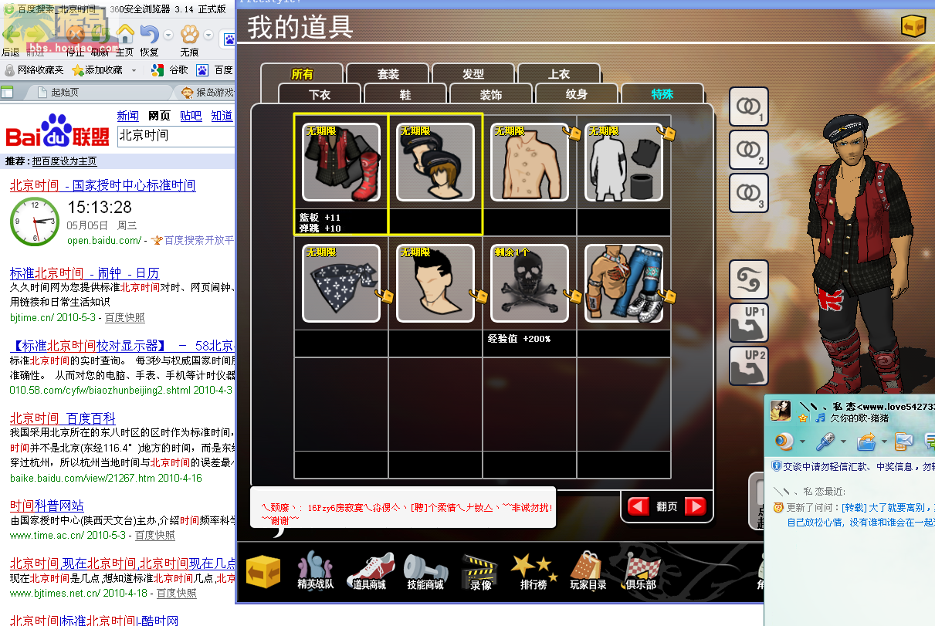Click the yellow back cube beside 我的道具 title
Image resolution: width=935 pixels, height=626 pixels.
913,25
